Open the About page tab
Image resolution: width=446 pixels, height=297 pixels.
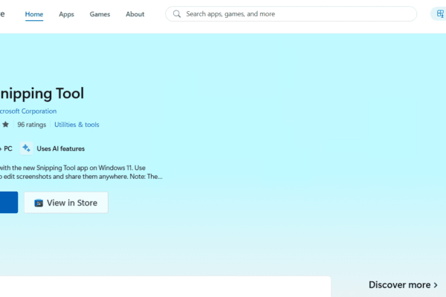(x=135, y=14)
